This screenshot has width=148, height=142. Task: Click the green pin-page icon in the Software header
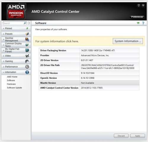click(138, 23)
